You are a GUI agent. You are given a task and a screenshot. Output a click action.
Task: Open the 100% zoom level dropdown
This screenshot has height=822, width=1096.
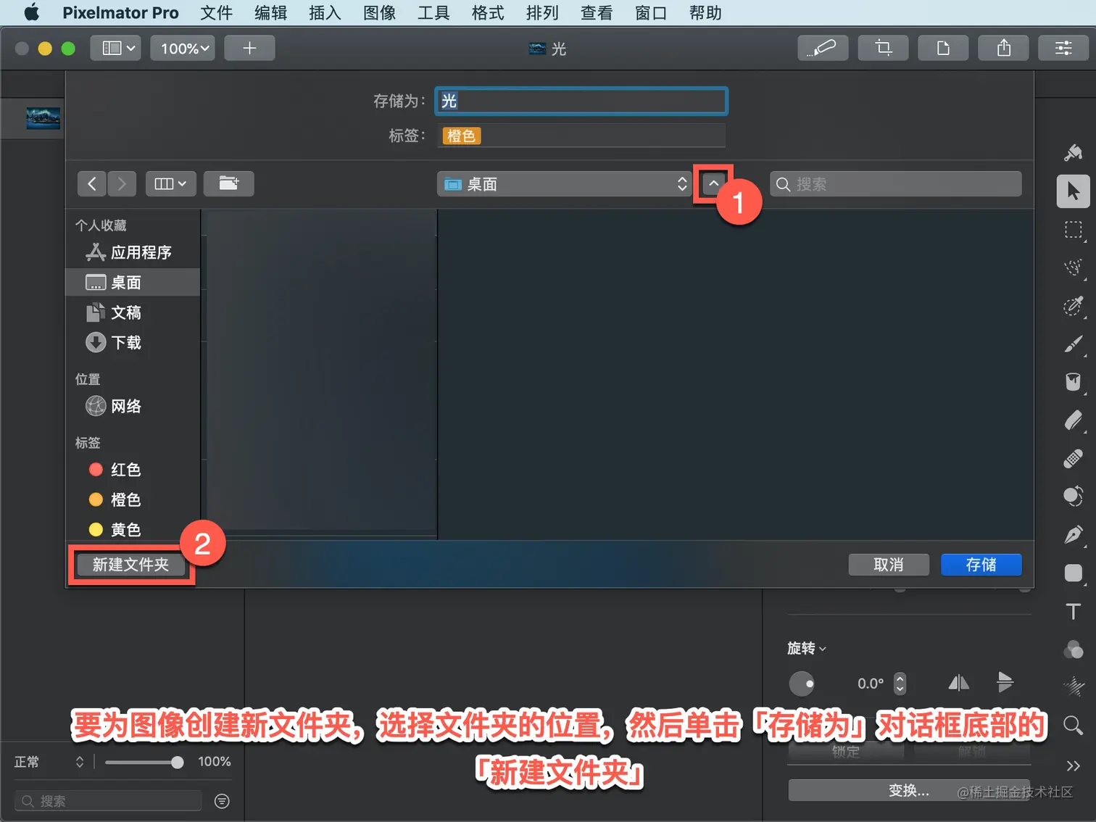tap(183, 48)
